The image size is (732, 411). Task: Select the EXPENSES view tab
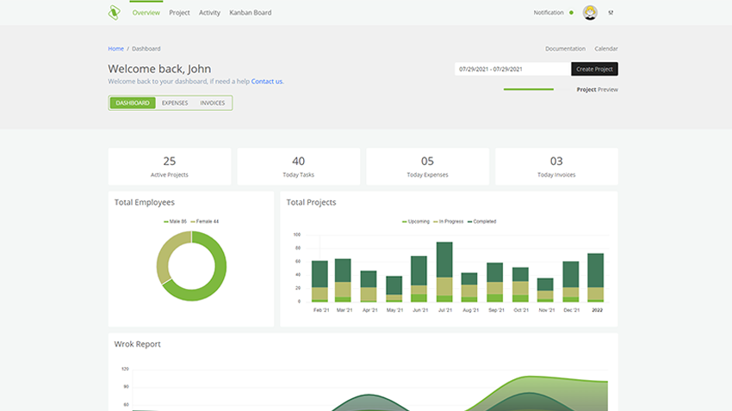(175, 103)
